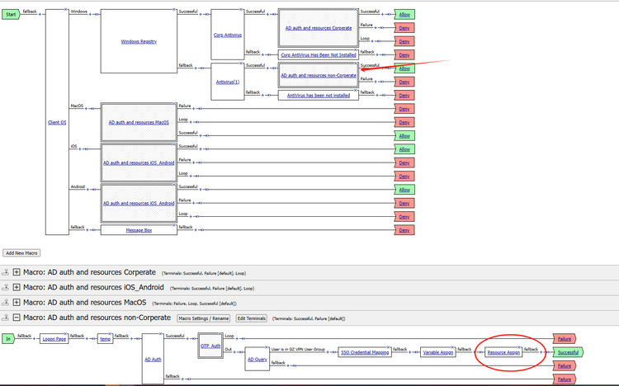Remove the AD Auth box in the macro
The image size is (619, 386).
click(x=162, y=335)
